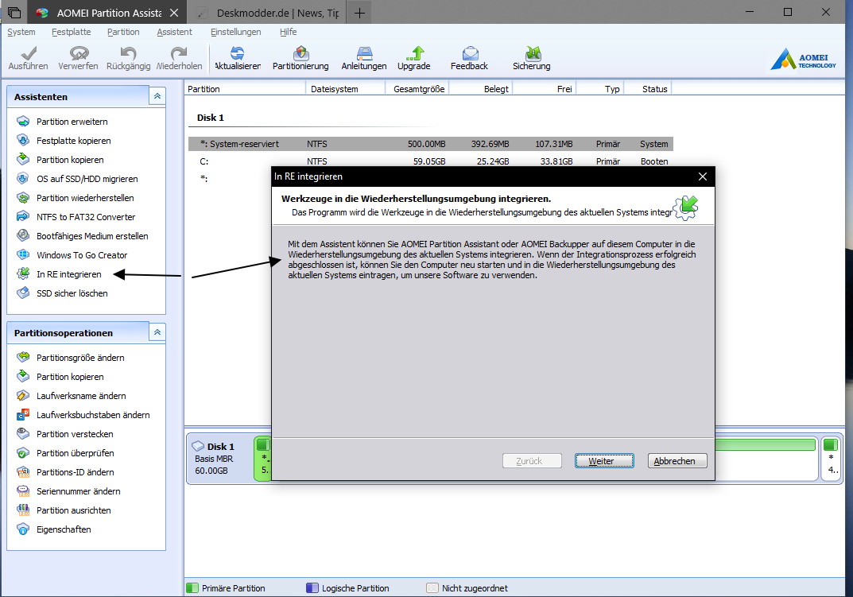Click the Primäre Partition green legend swatch

(192, 587)
